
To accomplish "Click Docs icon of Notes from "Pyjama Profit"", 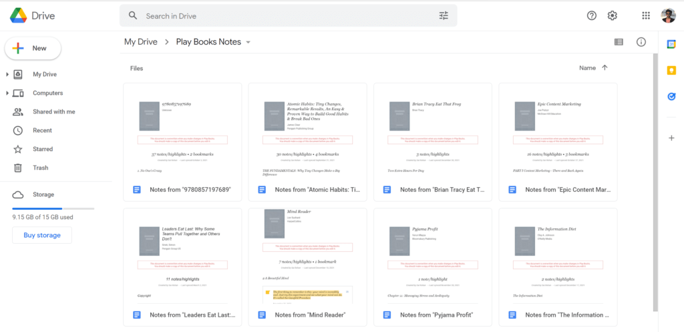I will [387, 315].
